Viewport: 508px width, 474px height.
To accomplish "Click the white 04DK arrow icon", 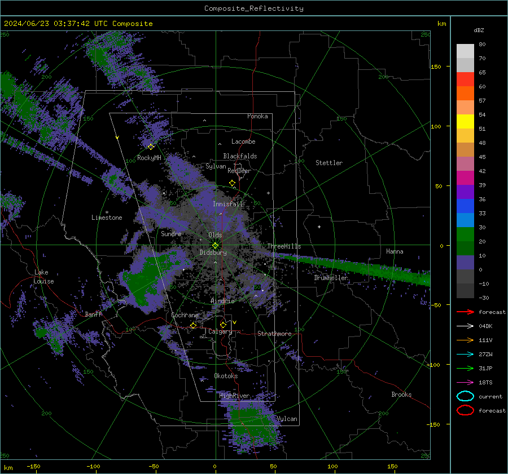I will click(x=465, y=326).
